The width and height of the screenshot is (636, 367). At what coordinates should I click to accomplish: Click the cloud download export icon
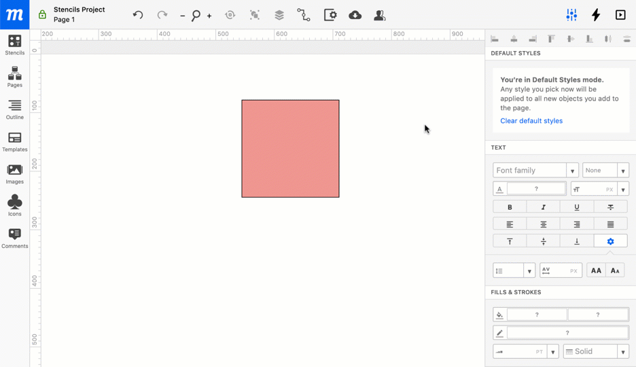[355, 15]
